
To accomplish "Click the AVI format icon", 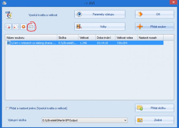I will coord(9,15).
